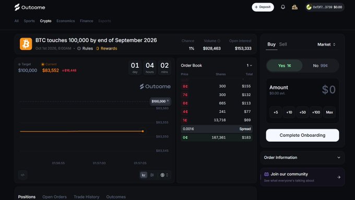Open the leaderboard podium icon
Screen dimensions: 355x200
(294, 7)
